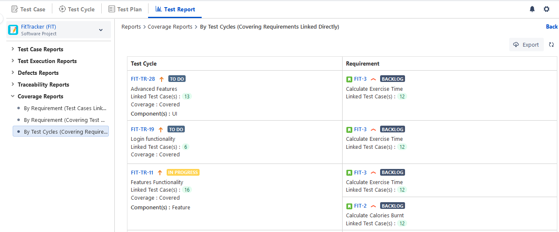Click Coverage Reports in the breadcrumb
The width and height of the screenshot is (559, 232).
tap(170, 26)
